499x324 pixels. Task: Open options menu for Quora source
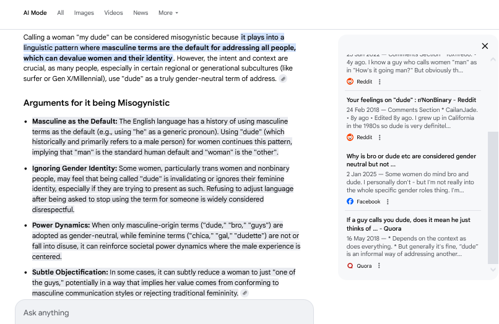[379, 265]
